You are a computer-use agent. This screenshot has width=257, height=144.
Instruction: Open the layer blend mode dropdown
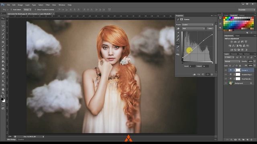click(x=232, y=61)
